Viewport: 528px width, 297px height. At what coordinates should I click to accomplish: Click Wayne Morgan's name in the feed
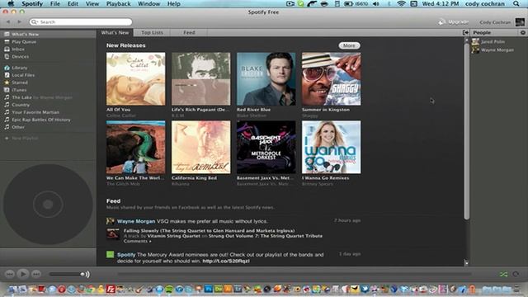pos(136,221)
